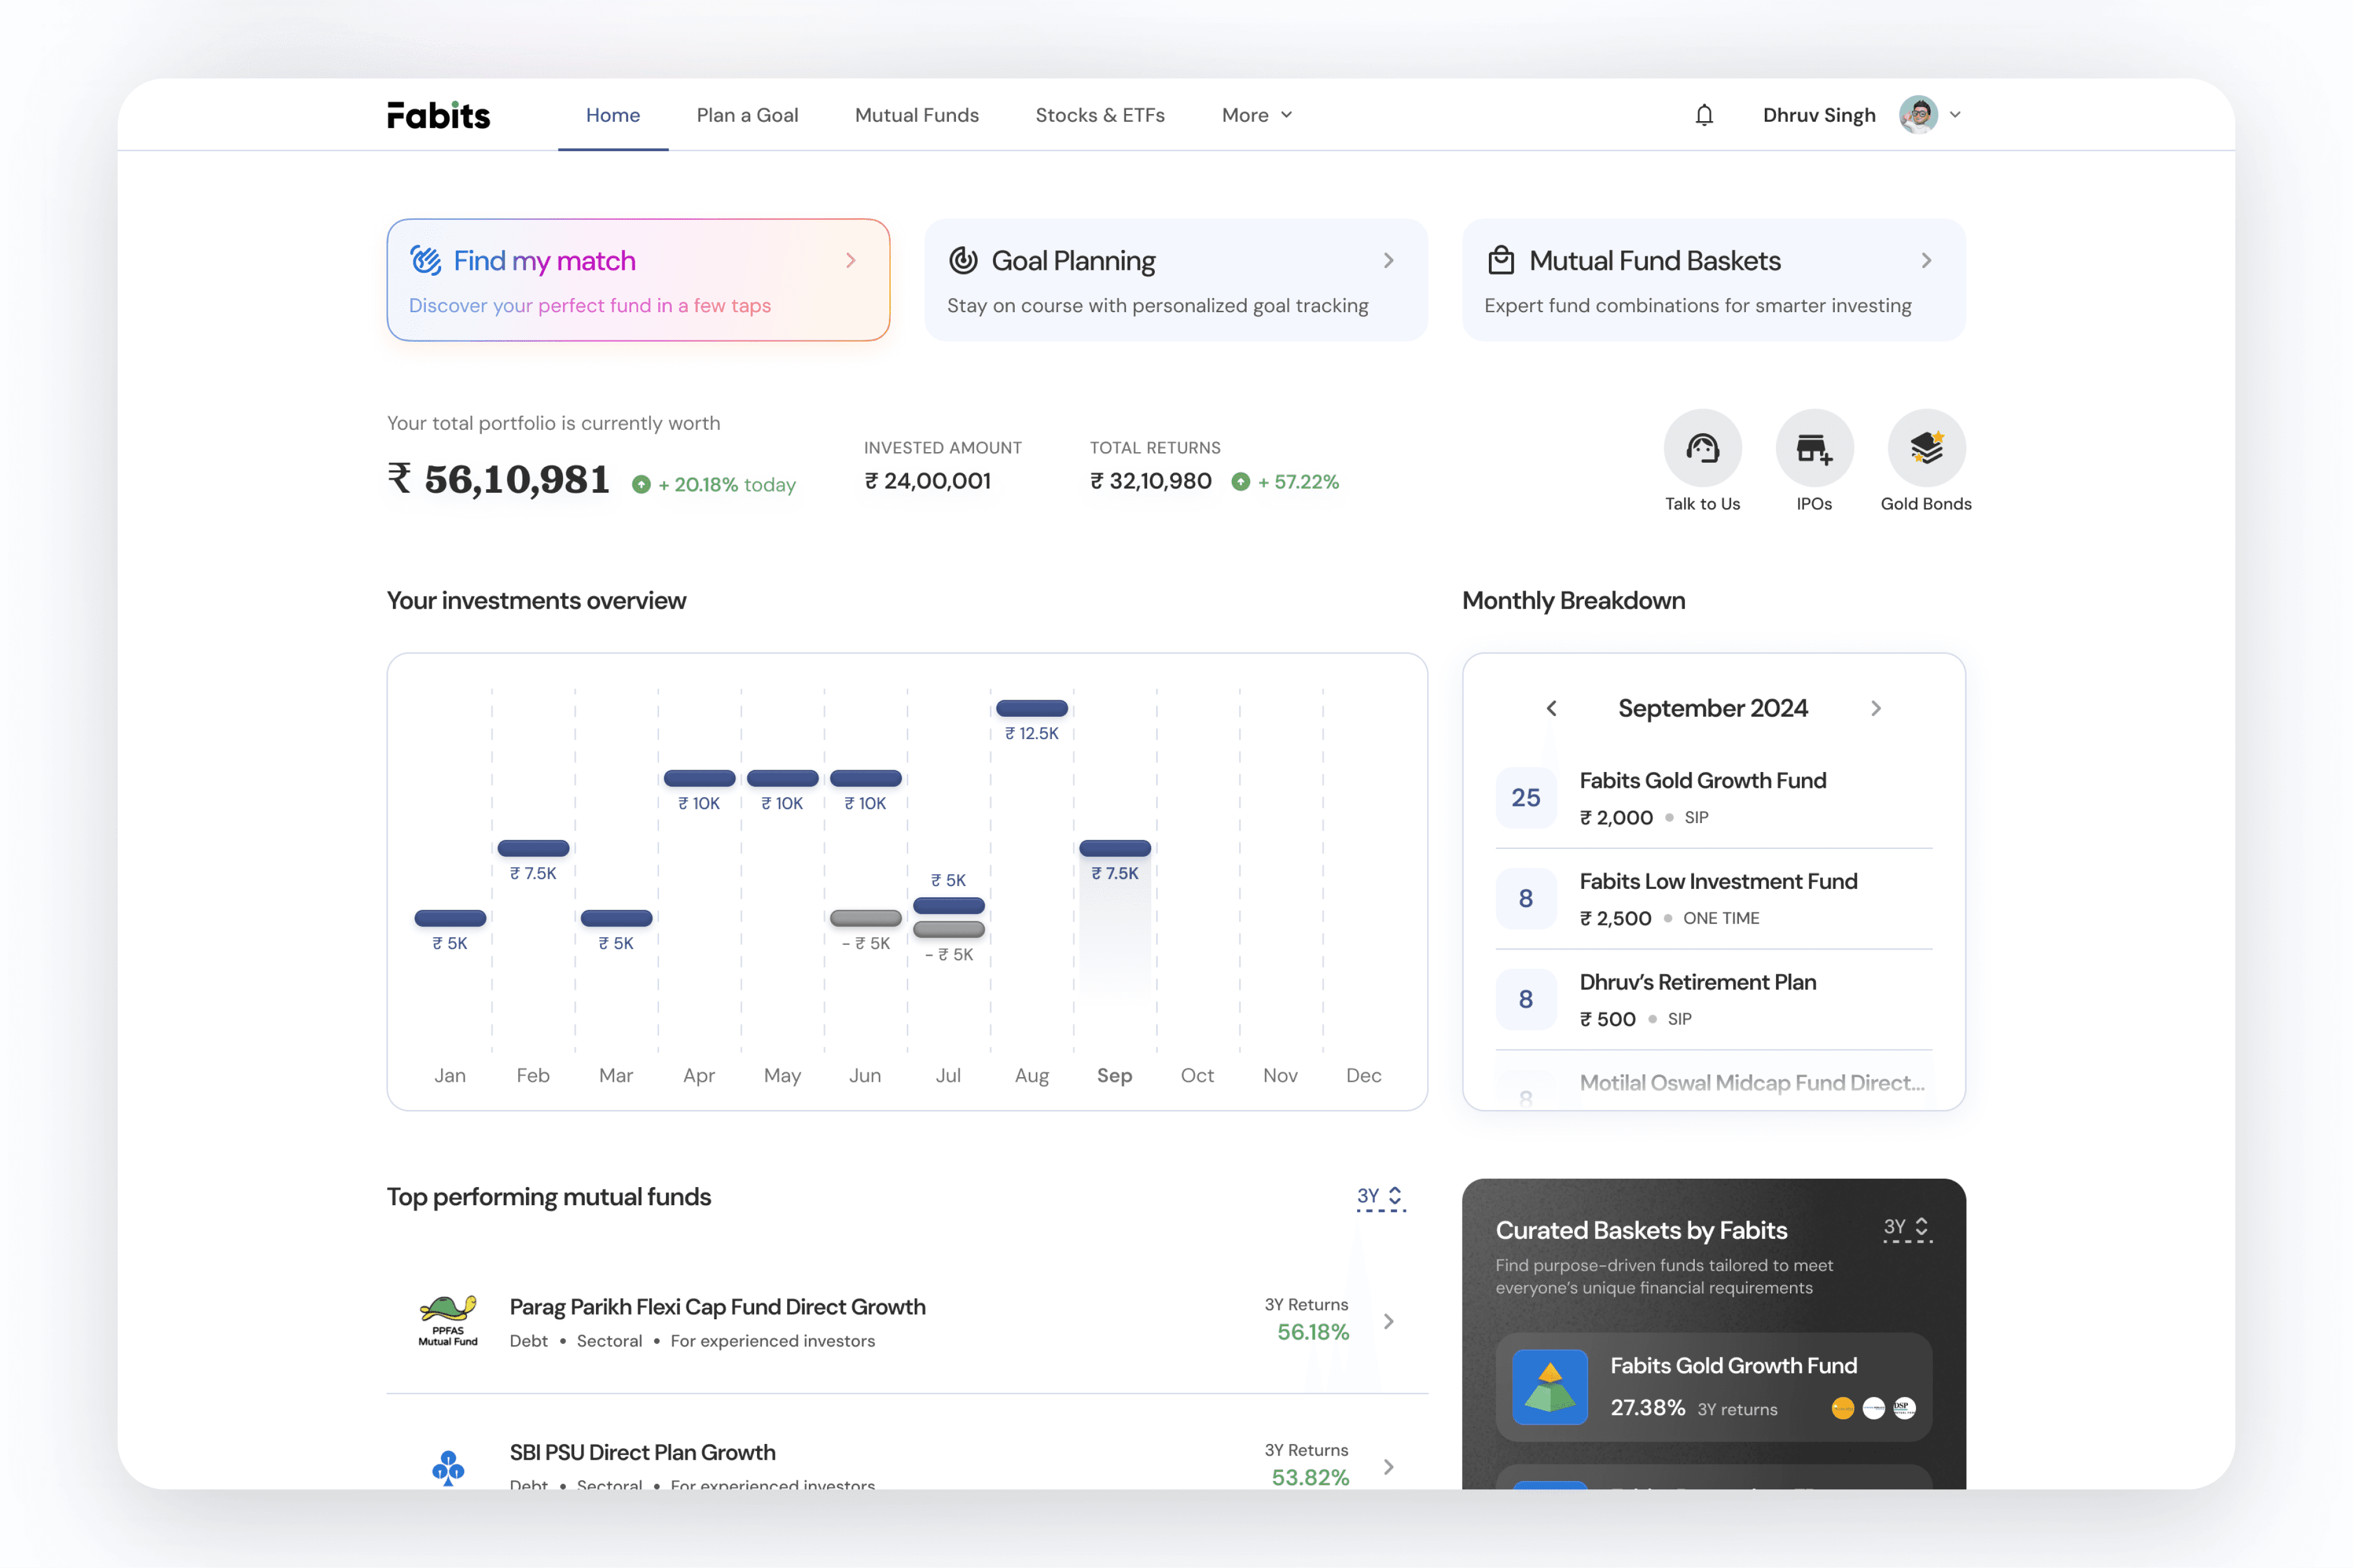Click the IPOs store icon

click(1814, 448)
